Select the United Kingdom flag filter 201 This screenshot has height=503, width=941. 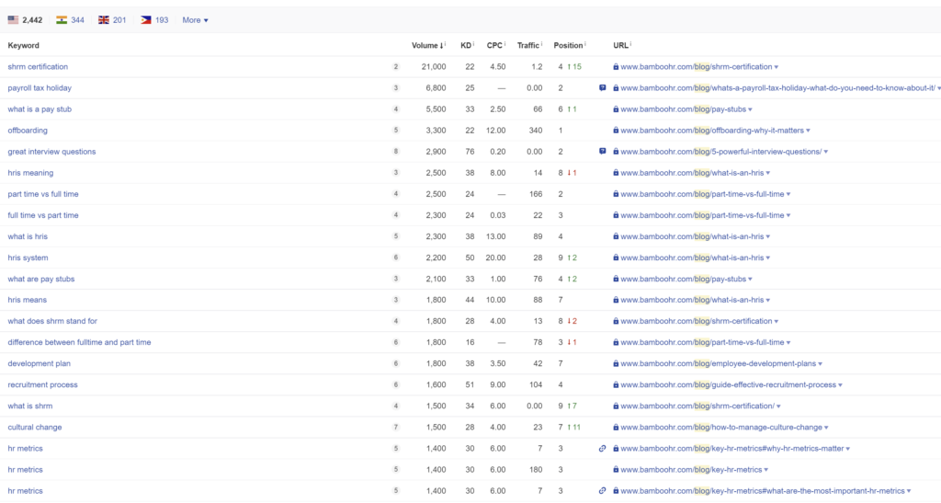pos(112,20)
